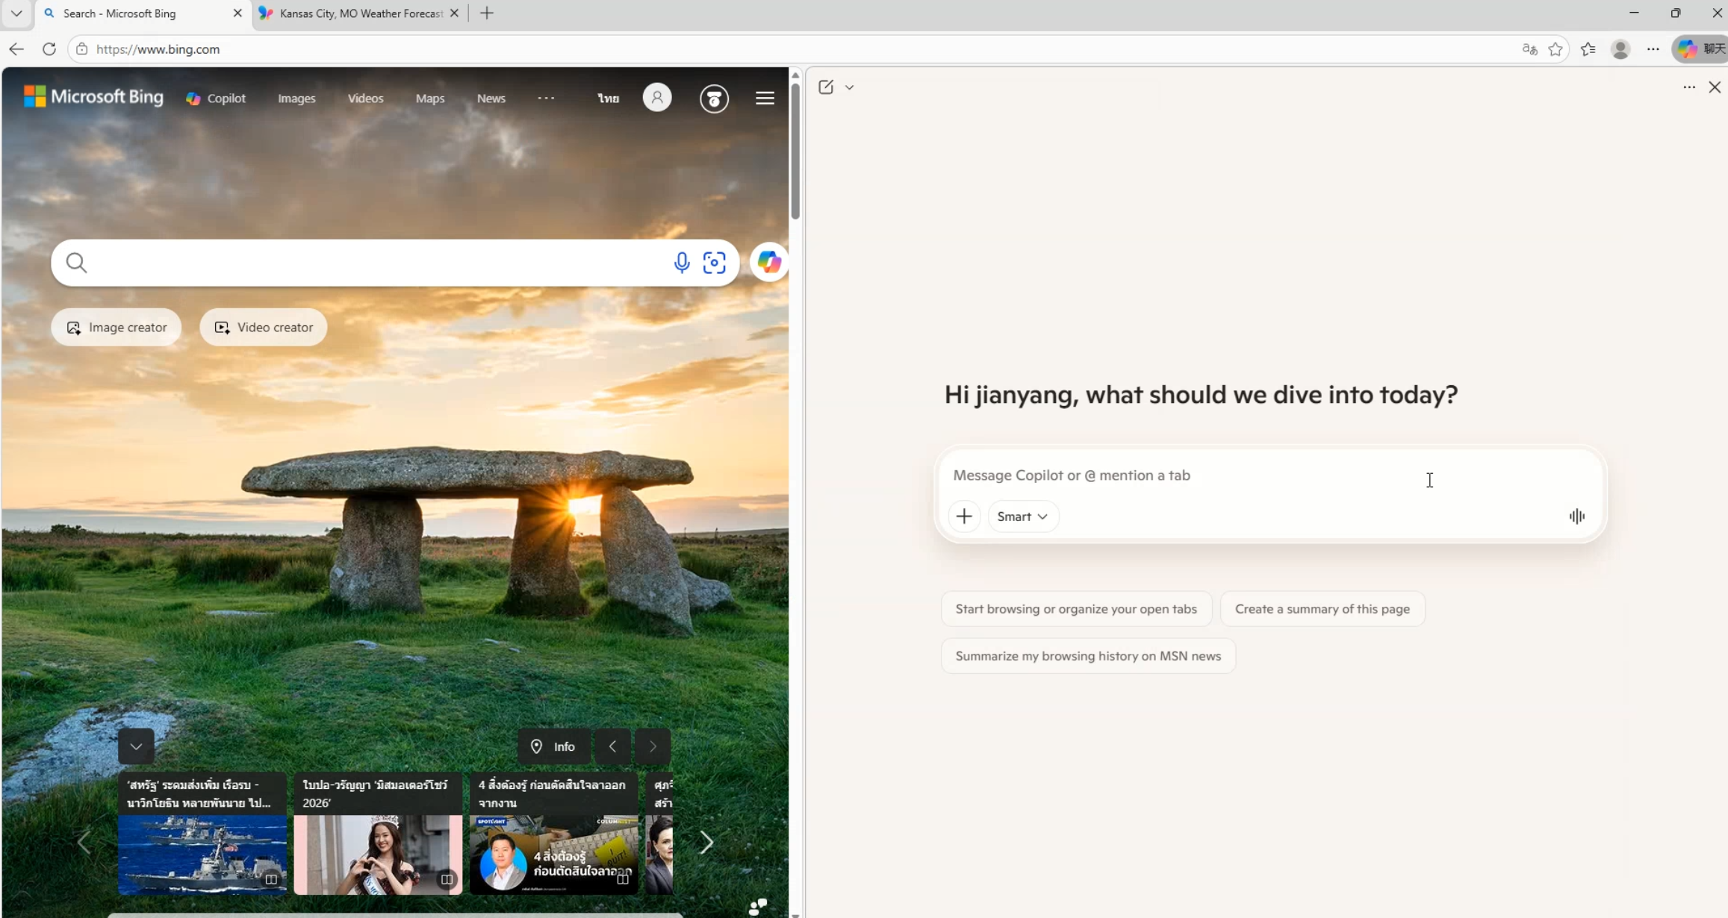The width and height of the screenshot is (1728, 918).
Task: Add this page to favorites star
Action: (1555, 49)
